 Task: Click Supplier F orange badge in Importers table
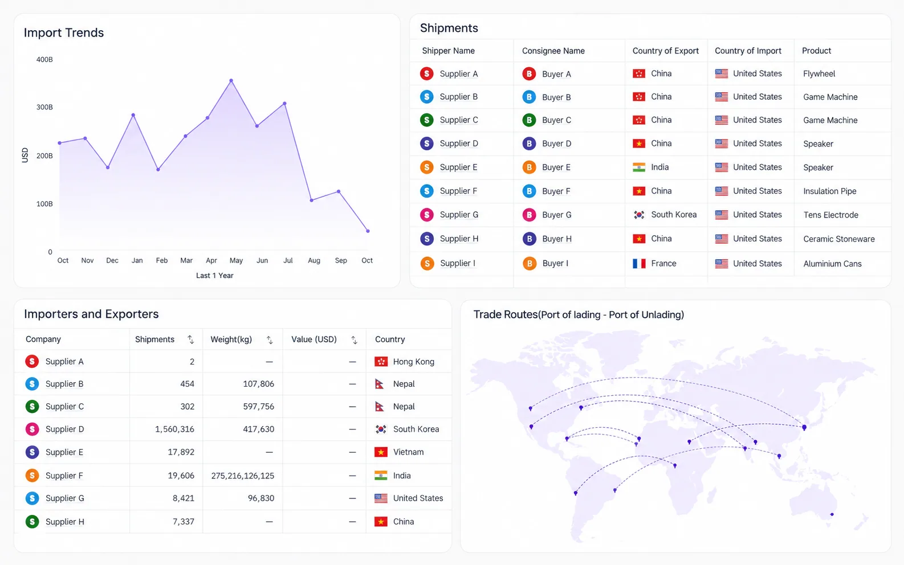(32, 475)
